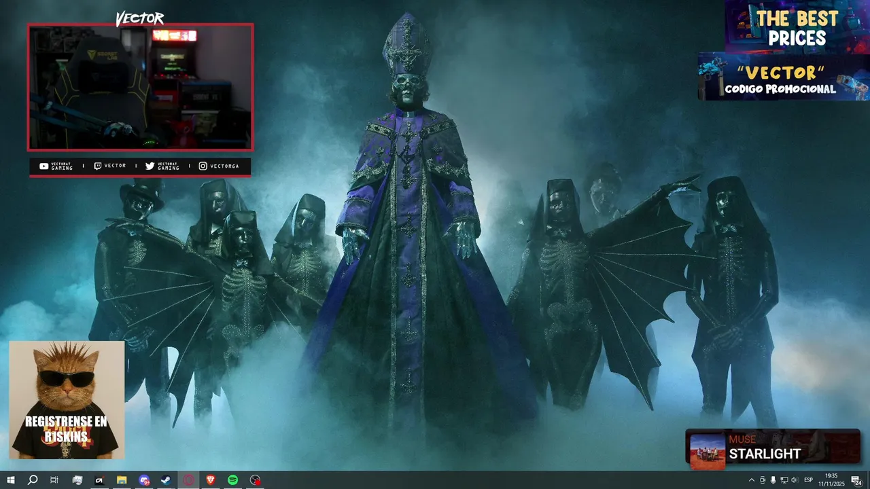This screenshot has width=870, height=489.
Task: Open Discord from the taskbar
Action: click(144, 480)
